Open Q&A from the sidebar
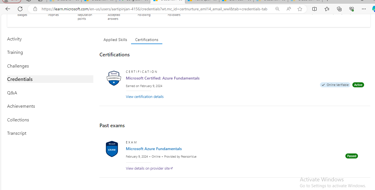This screenshot has width=375, height=190. click(x=12, y=93)
